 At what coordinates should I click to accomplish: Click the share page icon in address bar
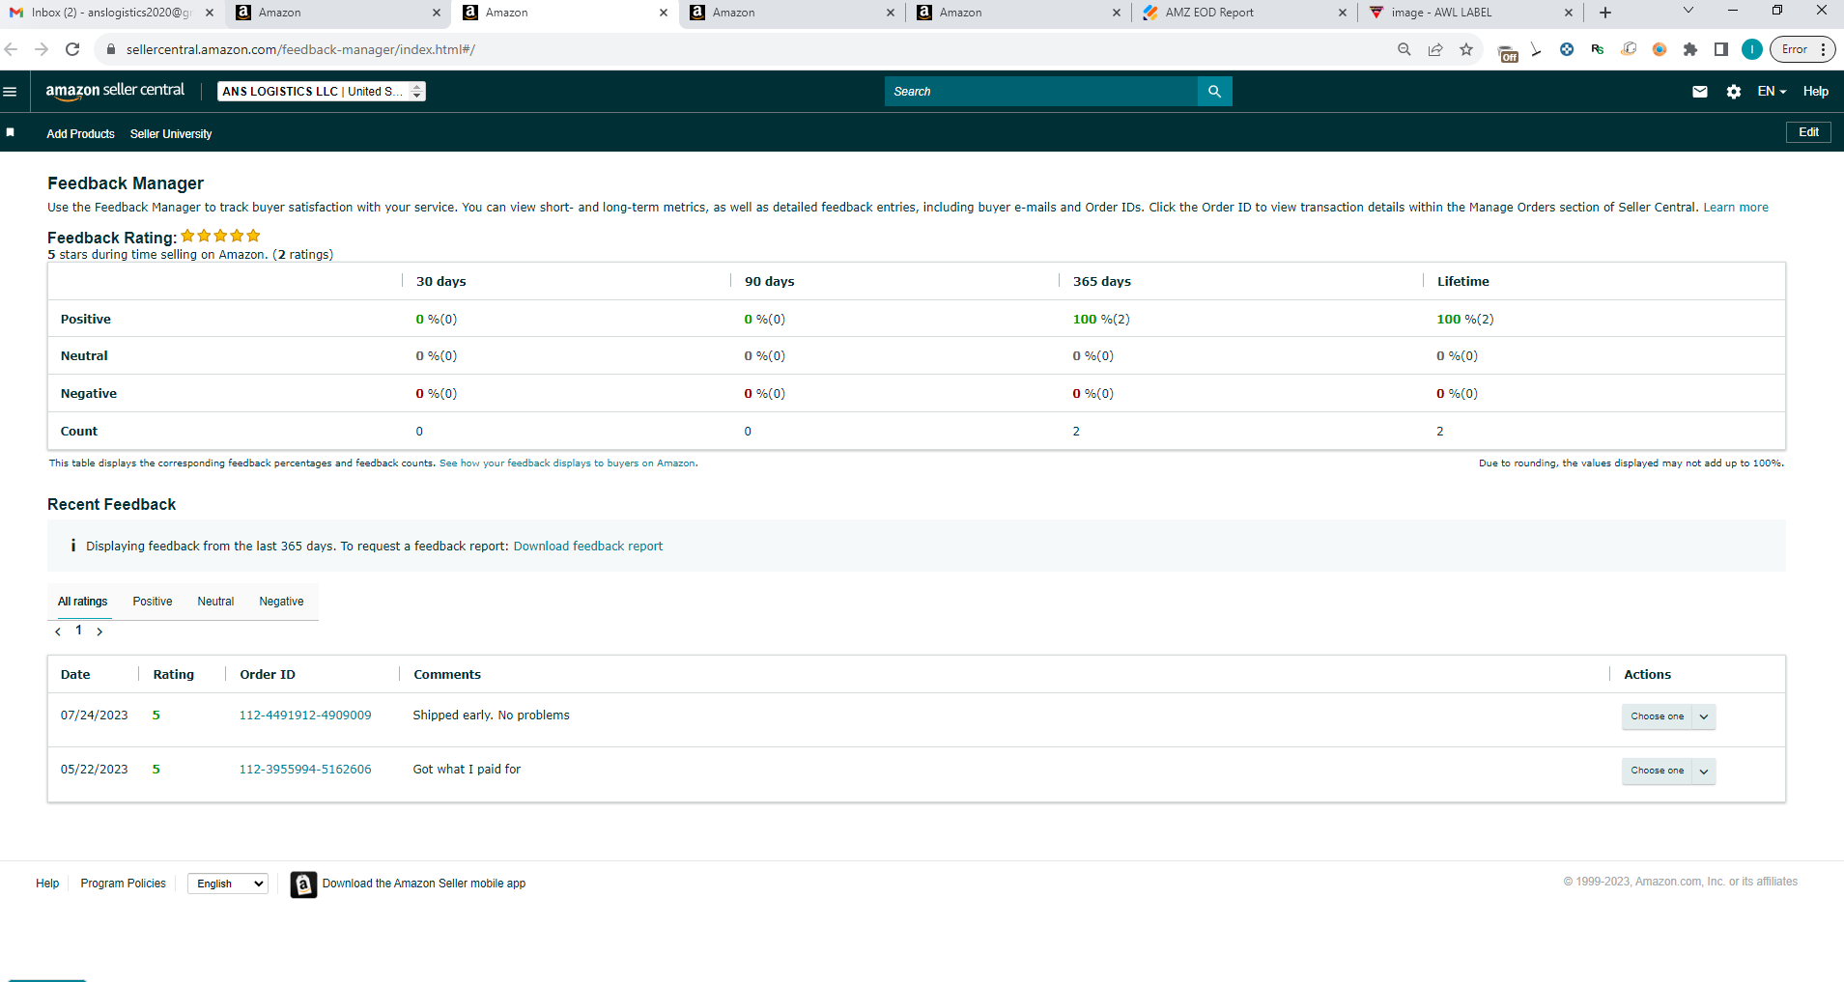[x=1435, y=49]
